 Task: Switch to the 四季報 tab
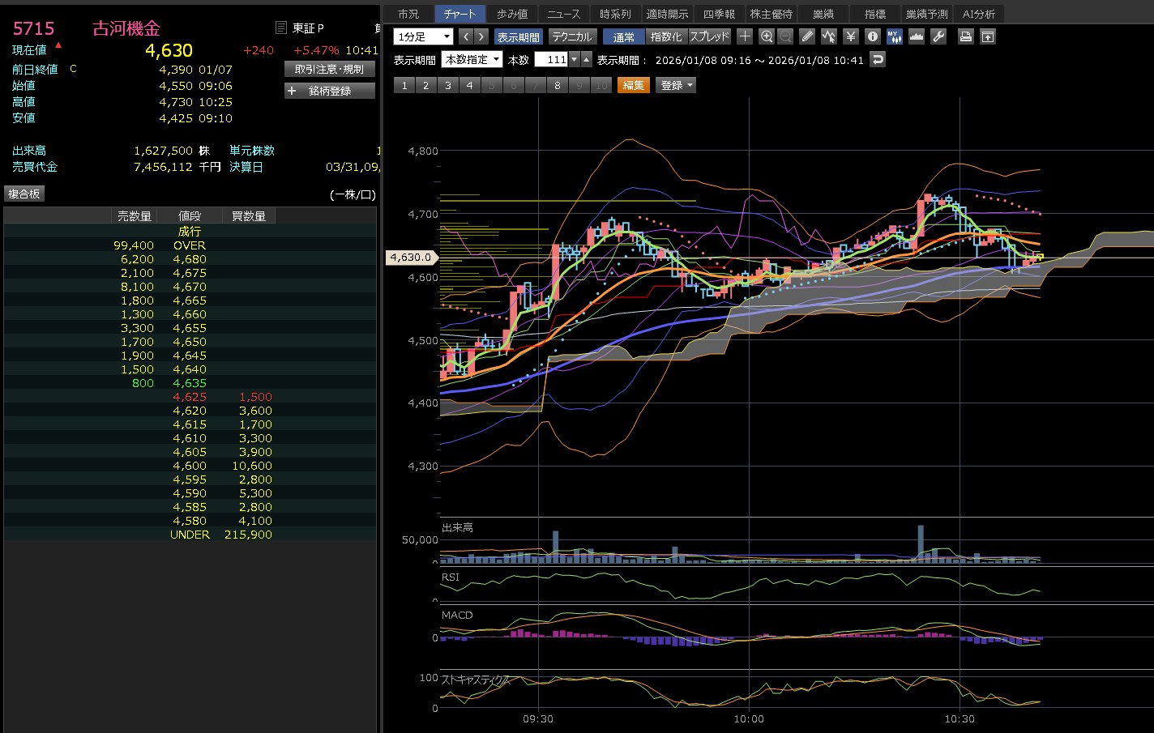click(719, 14)
